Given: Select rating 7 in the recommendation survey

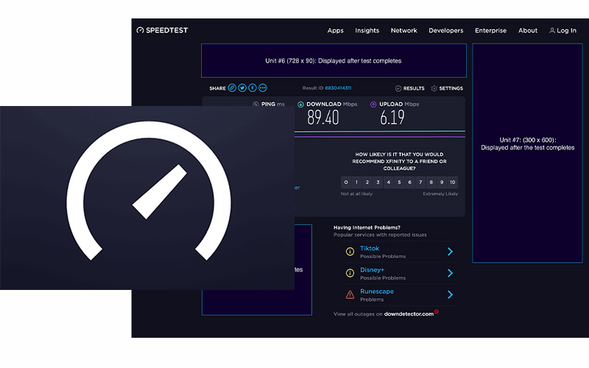Looking at the screenshot, I should 420,182.
